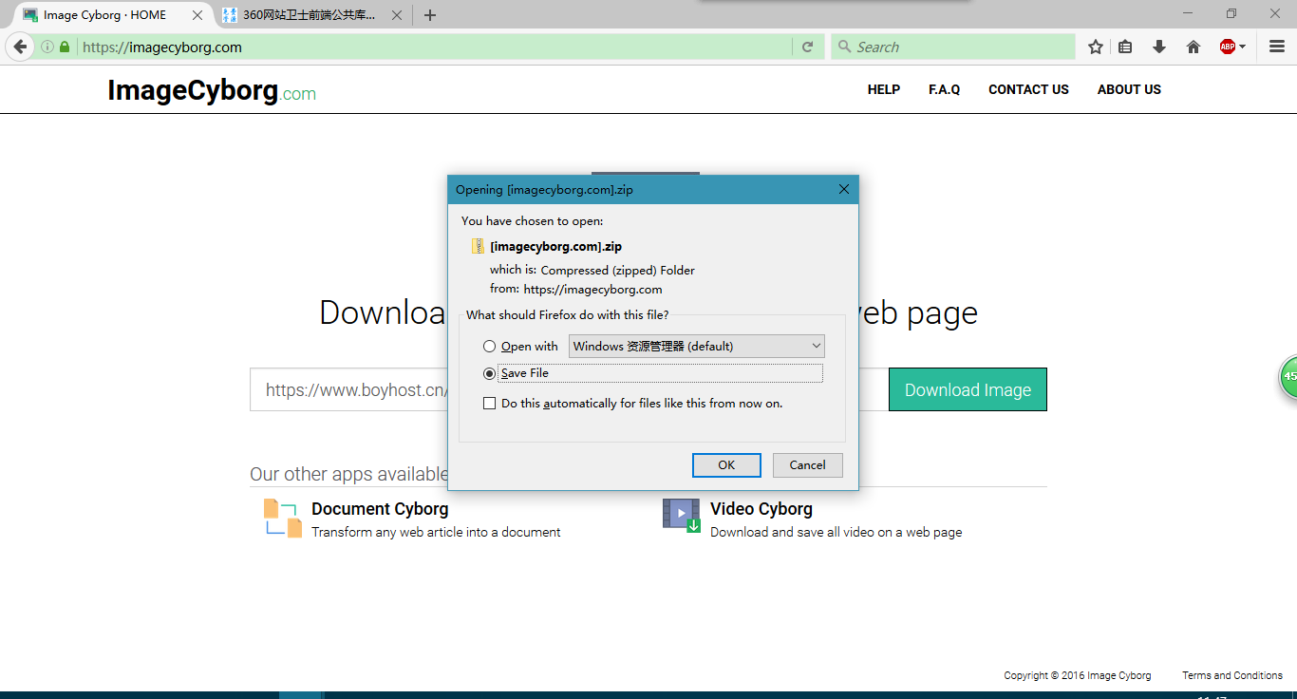Open the downloads arrow icon
The height and width of the screenshot is (699, 1297).
click(1159, 47)
